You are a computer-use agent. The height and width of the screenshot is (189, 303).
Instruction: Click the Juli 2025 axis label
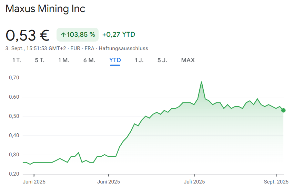194,182
